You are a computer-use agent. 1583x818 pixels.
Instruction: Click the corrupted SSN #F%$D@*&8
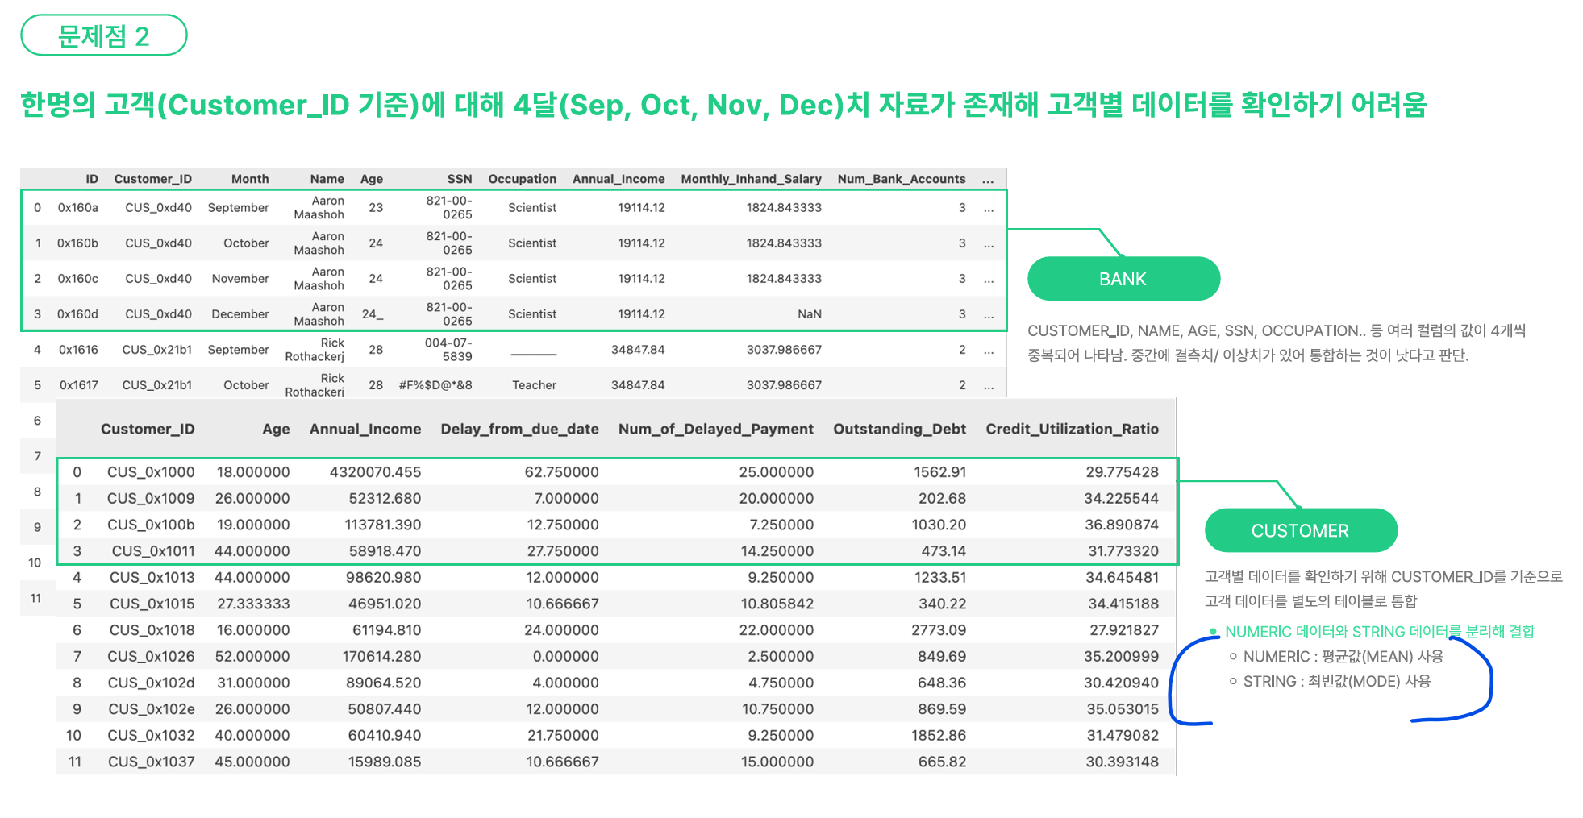(435, 384)
